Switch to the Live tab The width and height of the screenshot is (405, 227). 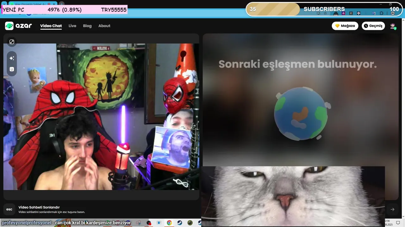tap(72, 26)
